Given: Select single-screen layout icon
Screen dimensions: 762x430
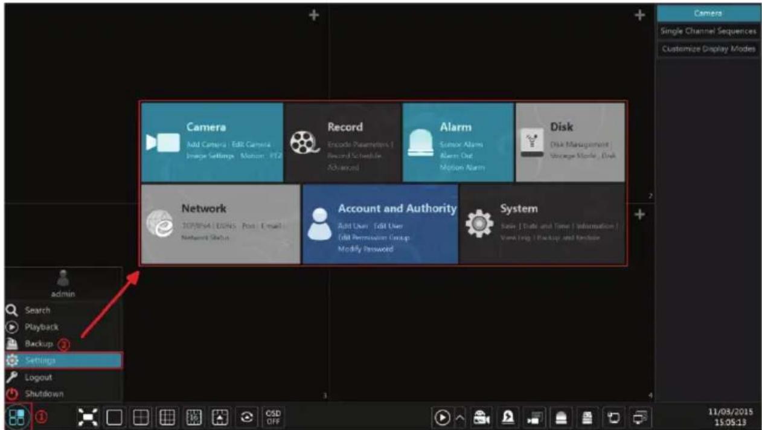Looking at the screenshot, I should point(115,417).
